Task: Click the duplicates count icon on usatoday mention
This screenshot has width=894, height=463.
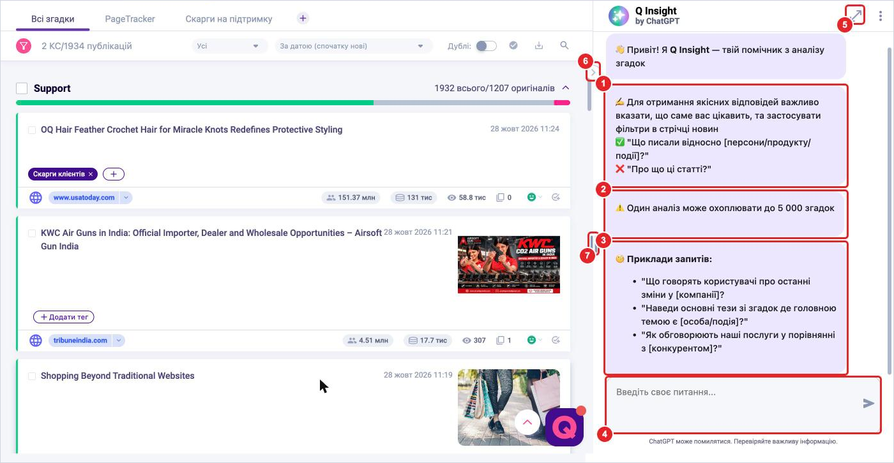Action: (501, 198)
